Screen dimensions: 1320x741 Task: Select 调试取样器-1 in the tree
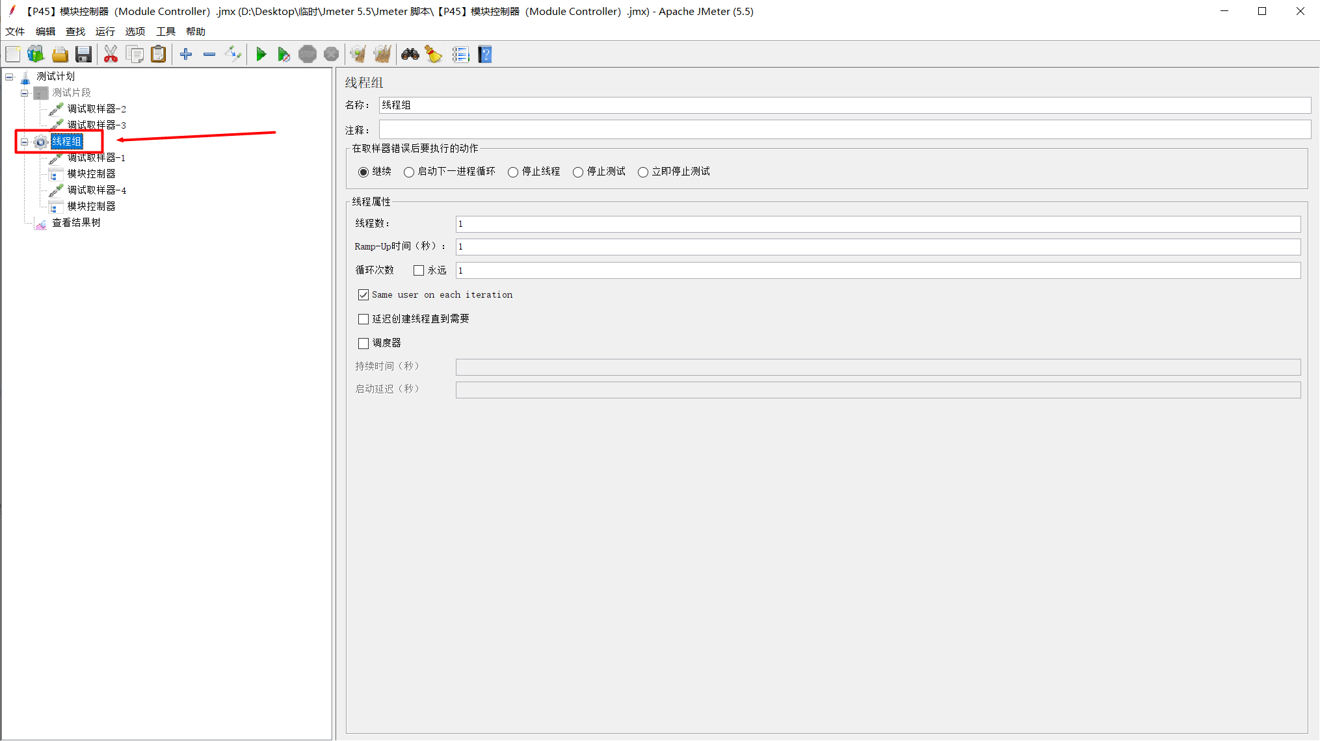point(96,158)
